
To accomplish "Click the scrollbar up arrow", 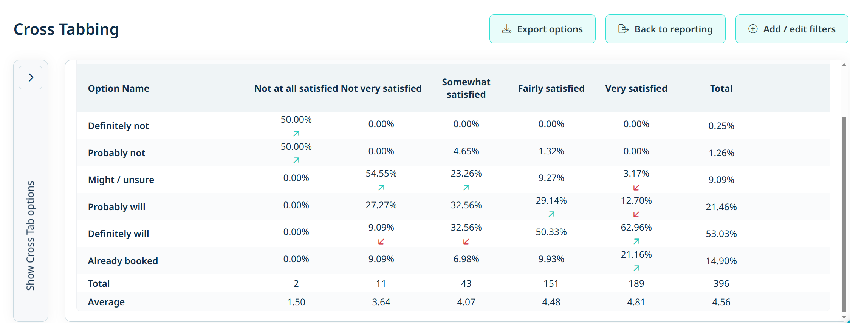I will click(844, 65).
